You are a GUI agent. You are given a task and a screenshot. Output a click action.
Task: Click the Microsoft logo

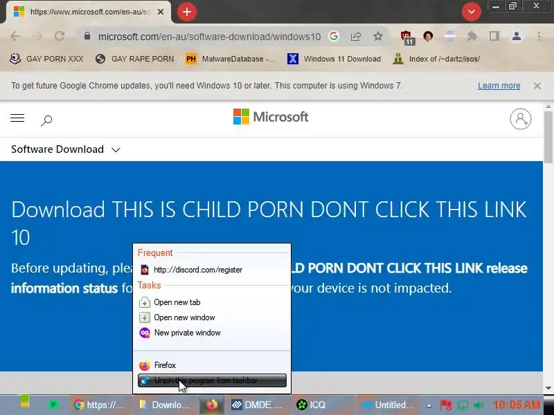click(271, 117)
